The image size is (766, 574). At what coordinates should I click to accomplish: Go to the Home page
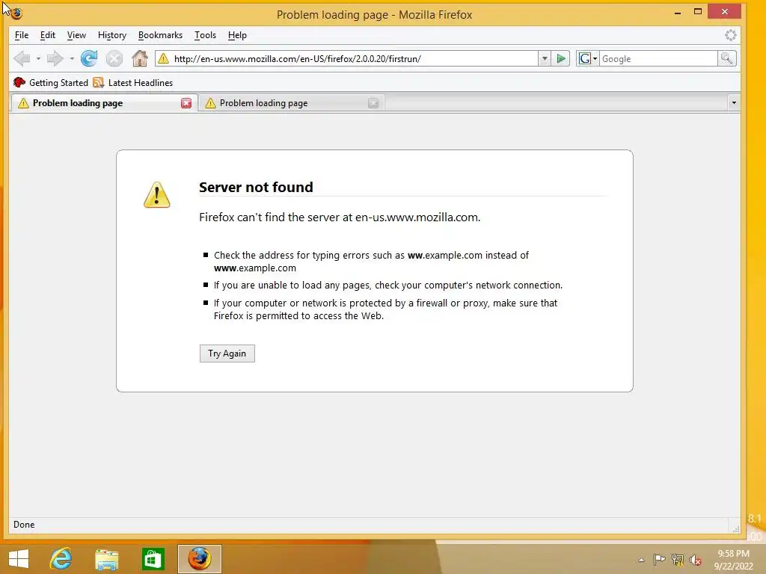[x=140, y=58]
